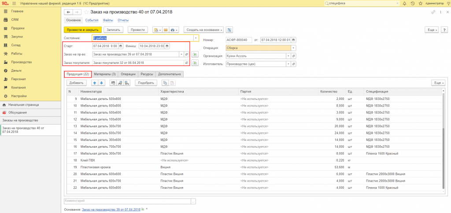Open the Производство sidebar section
This screenshot has width=451, height=213.
[x=21, y=62]
